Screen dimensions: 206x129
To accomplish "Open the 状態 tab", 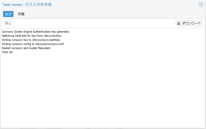I will pos(21,14).
